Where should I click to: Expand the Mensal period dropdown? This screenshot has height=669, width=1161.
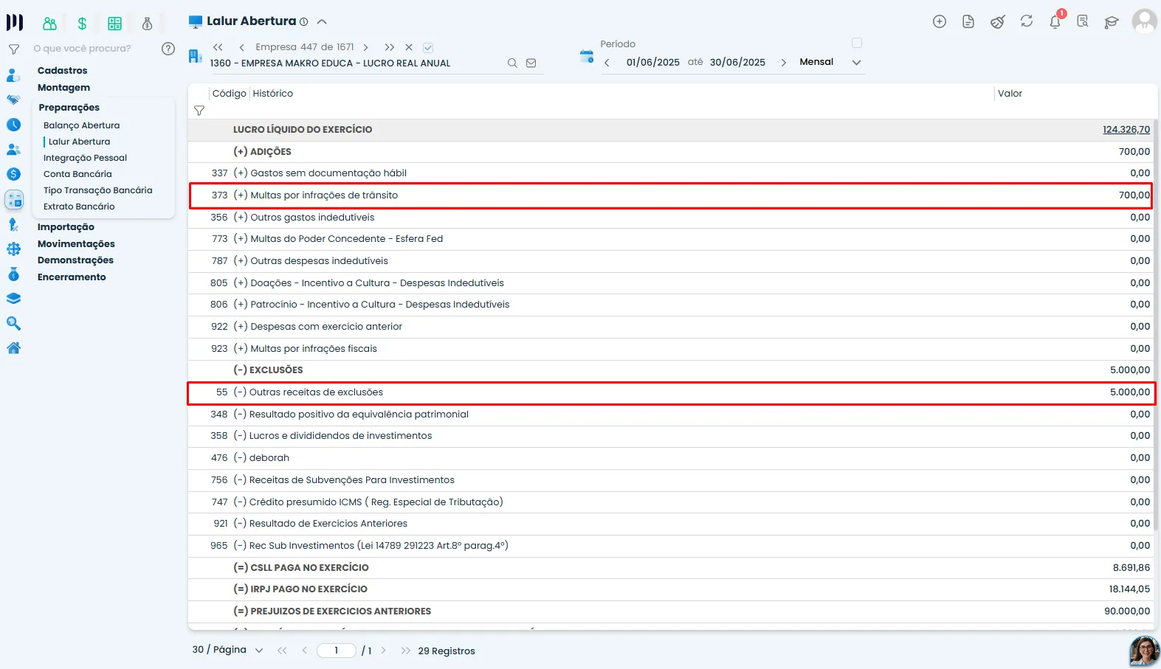point(856,63)
